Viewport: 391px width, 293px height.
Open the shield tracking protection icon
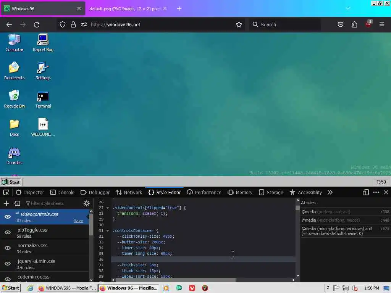pyautogui.click(x=63, y=24)
